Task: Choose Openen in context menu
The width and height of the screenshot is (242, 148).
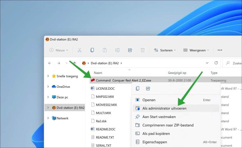Action: pyautogui.click(x=176, y=100)
